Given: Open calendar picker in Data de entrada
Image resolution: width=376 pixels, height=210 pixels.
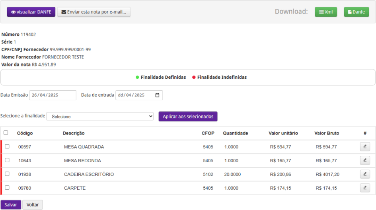Looking at the screenshot, I should [x=158, y=95].
